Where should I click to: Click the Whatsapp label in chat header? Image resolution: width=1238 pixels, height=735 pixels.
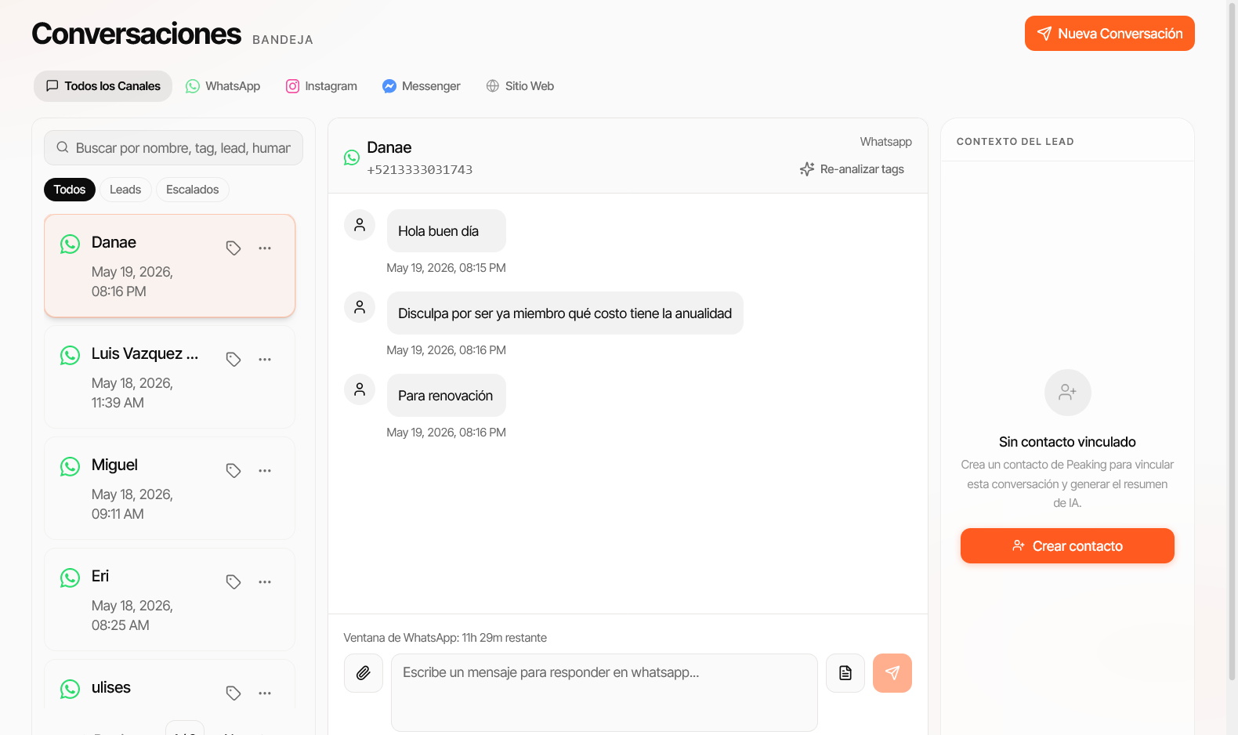coord(886,142)
